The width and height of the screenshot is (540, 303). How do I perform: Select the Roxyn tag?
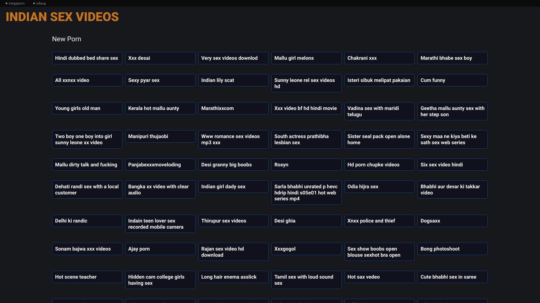306,165
